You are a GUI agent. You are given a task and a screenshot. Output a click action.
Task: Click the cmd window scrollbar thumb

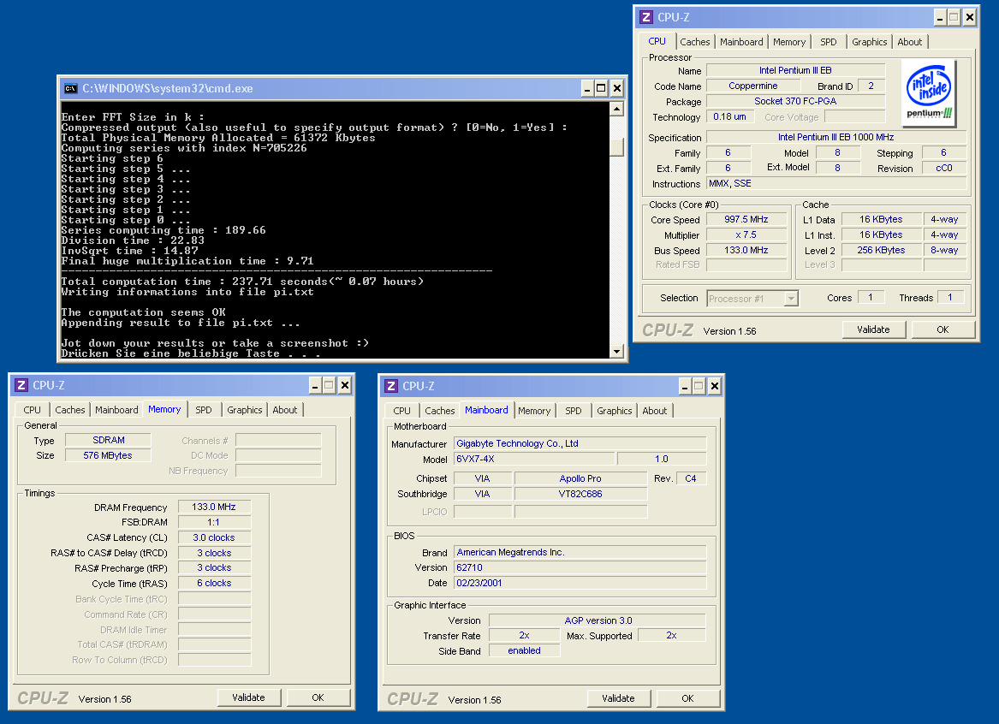[x=616, y=145]
